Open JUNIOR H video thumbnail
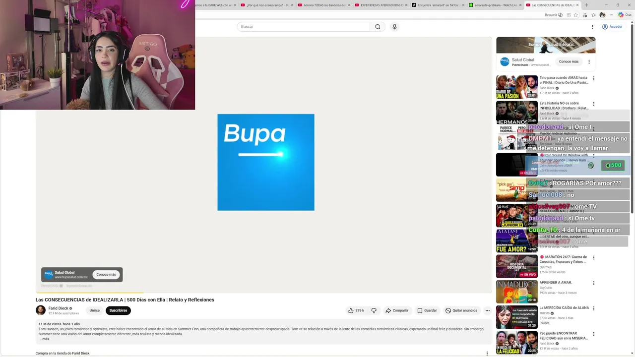The width and height of the screenshot is (635, 357). [x=517, y=215]
